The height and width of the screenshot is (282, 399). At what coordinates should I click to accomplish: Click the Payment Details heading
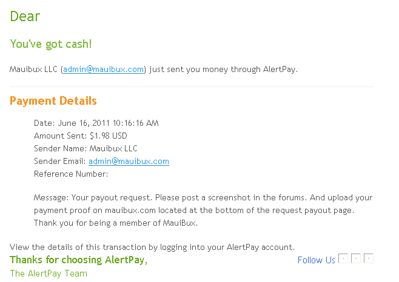pyautogui.click(x=53, y=101)
